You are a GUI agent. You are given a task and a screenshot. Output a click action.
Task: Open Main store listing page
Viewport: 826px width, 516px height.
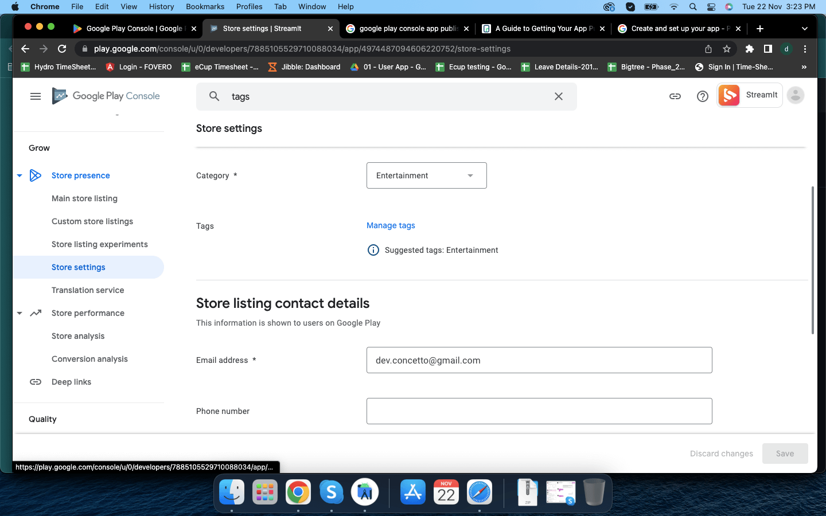click(x=84, y=198)
